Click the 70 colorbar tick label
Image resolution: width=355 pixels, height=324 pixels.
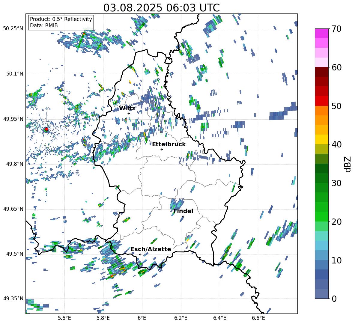[x=336, y=29]
